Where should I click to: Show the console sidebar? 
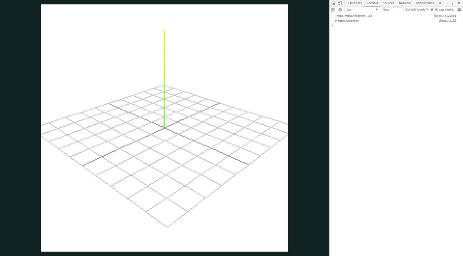click(333, 10)
